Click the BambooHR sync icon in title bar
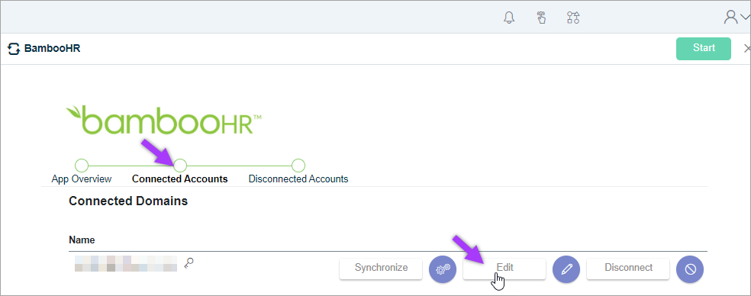This screenshot has height=296, width=751. click(14, 48)
